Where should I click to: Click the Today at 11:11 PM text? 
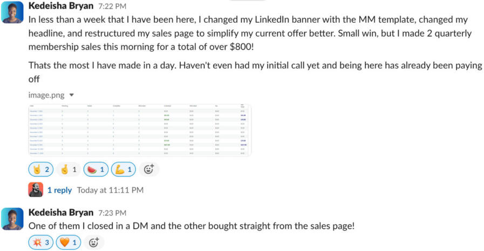coord(110,190)
